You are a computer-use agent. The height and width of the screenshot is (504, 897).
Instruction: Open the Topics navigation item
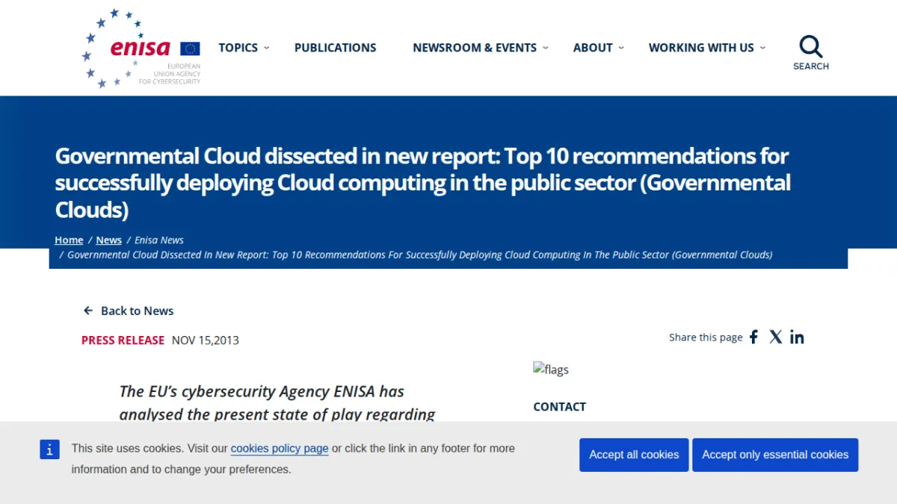[238, 48]
